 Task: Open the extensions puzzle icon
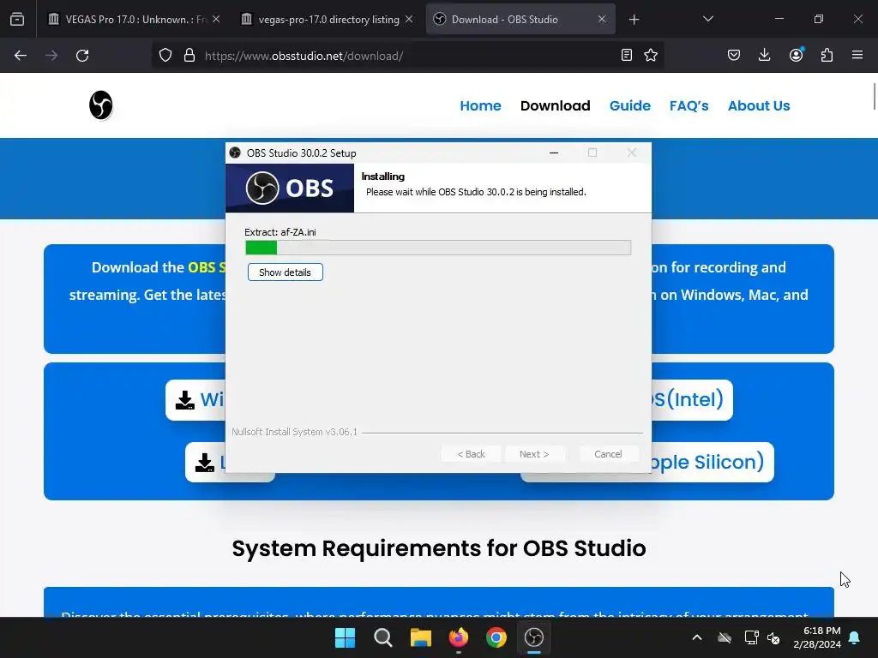coord(827,55)
